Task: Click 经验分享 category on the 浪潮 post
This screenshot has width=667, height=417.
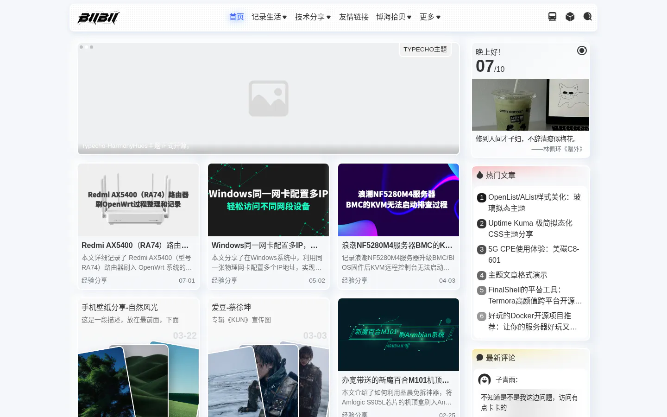Action: (355, 280)
